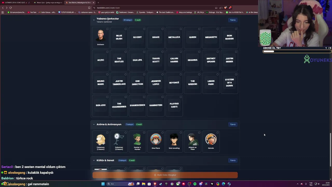Select the Eminem artist card
This screenshot has height=187, width=332.
101,37
